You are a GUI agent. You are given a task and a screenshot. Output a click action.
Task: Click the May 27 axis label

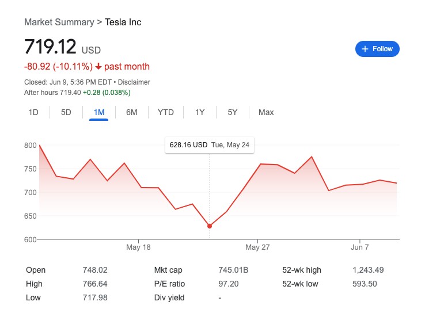click(257, 247)
